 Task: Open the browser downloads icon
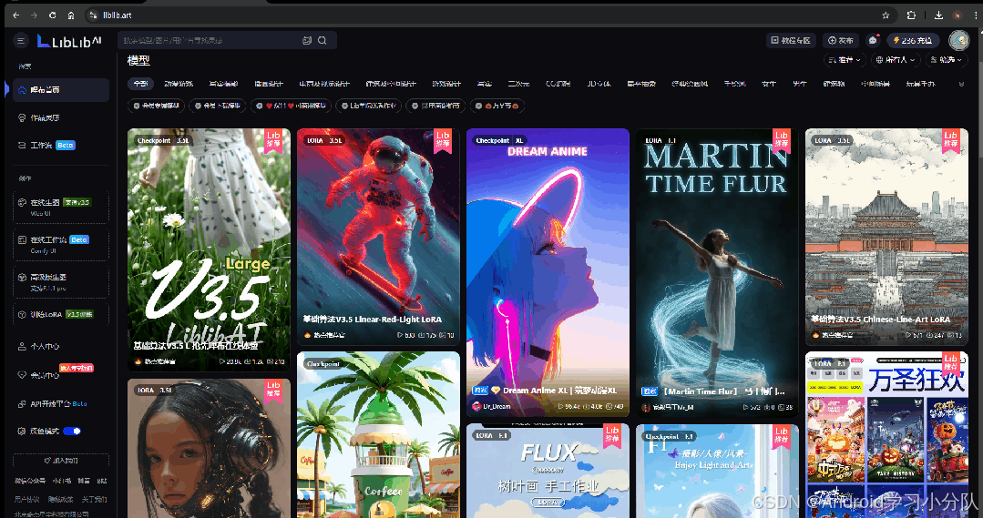click(938, 15)
